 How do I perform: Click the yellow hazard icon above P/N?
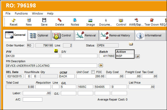click(x=56, y=51)
